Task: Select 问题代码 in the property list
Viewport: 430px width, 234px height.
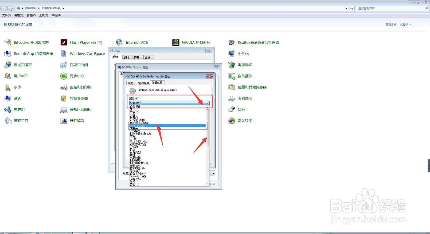Action: pos(167,179)
